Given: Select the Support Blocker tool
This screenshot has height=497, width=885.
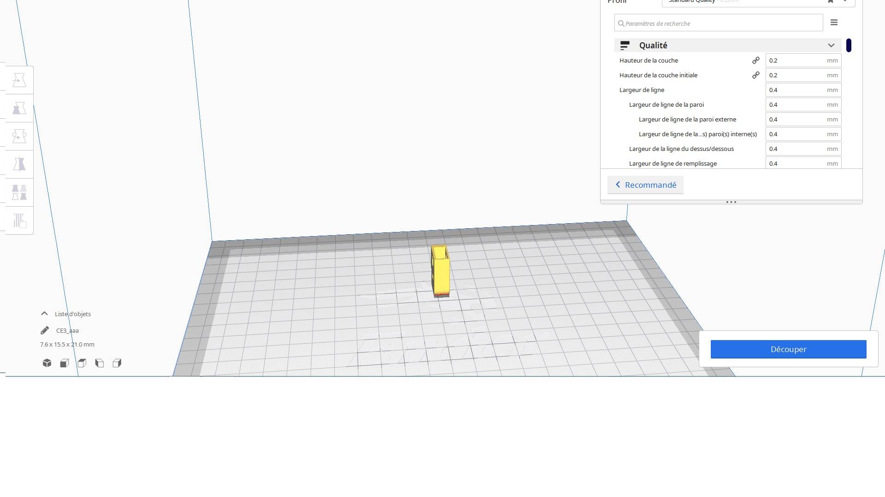Looking at the screenshot, I should [19, 220].
